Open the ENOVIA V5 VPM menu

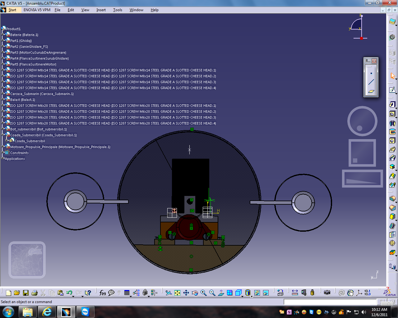click(x=37, y=10)
